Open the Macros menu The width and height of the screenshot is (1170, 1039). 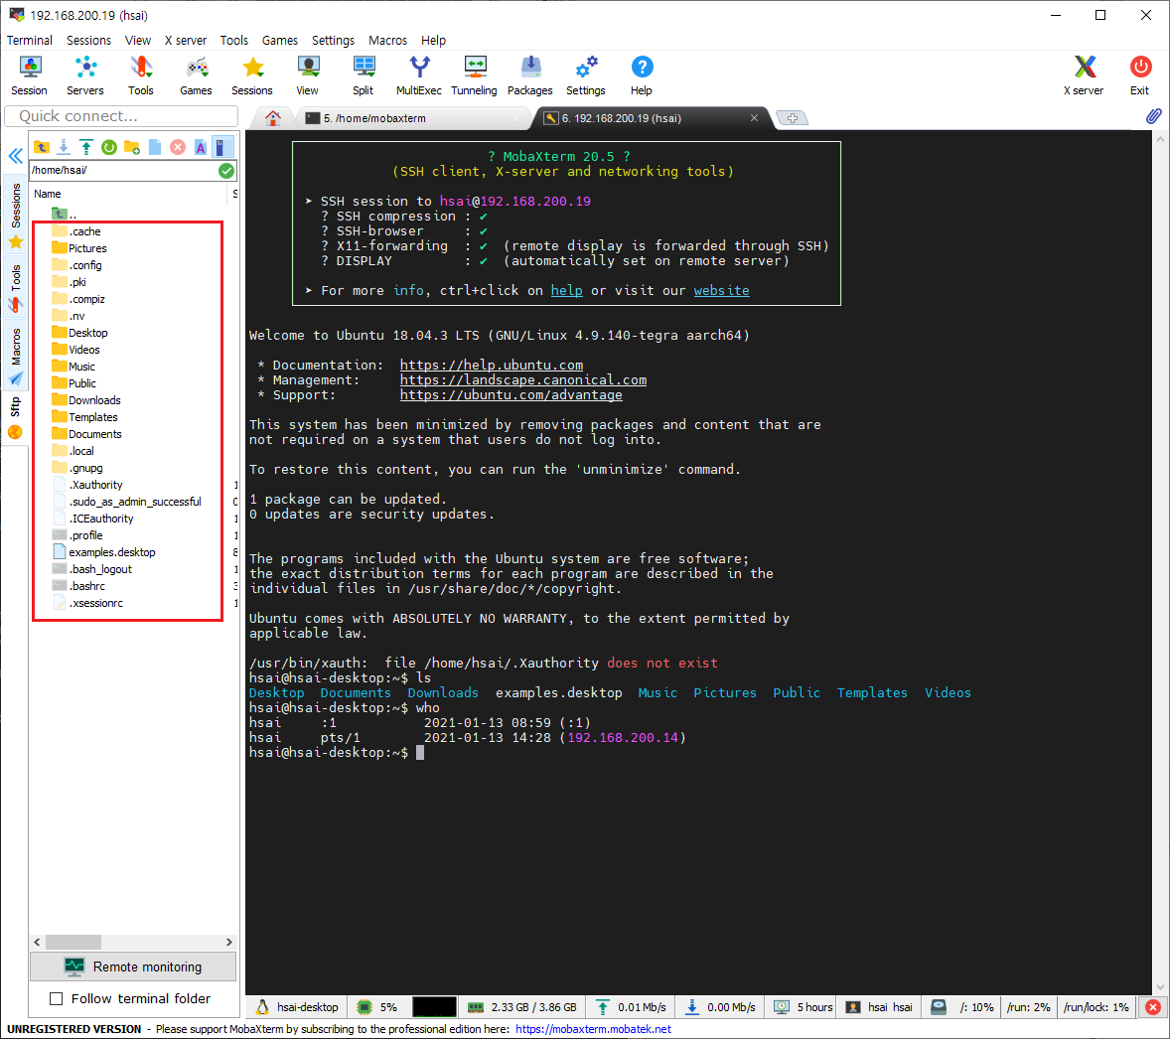coord(387,41)
